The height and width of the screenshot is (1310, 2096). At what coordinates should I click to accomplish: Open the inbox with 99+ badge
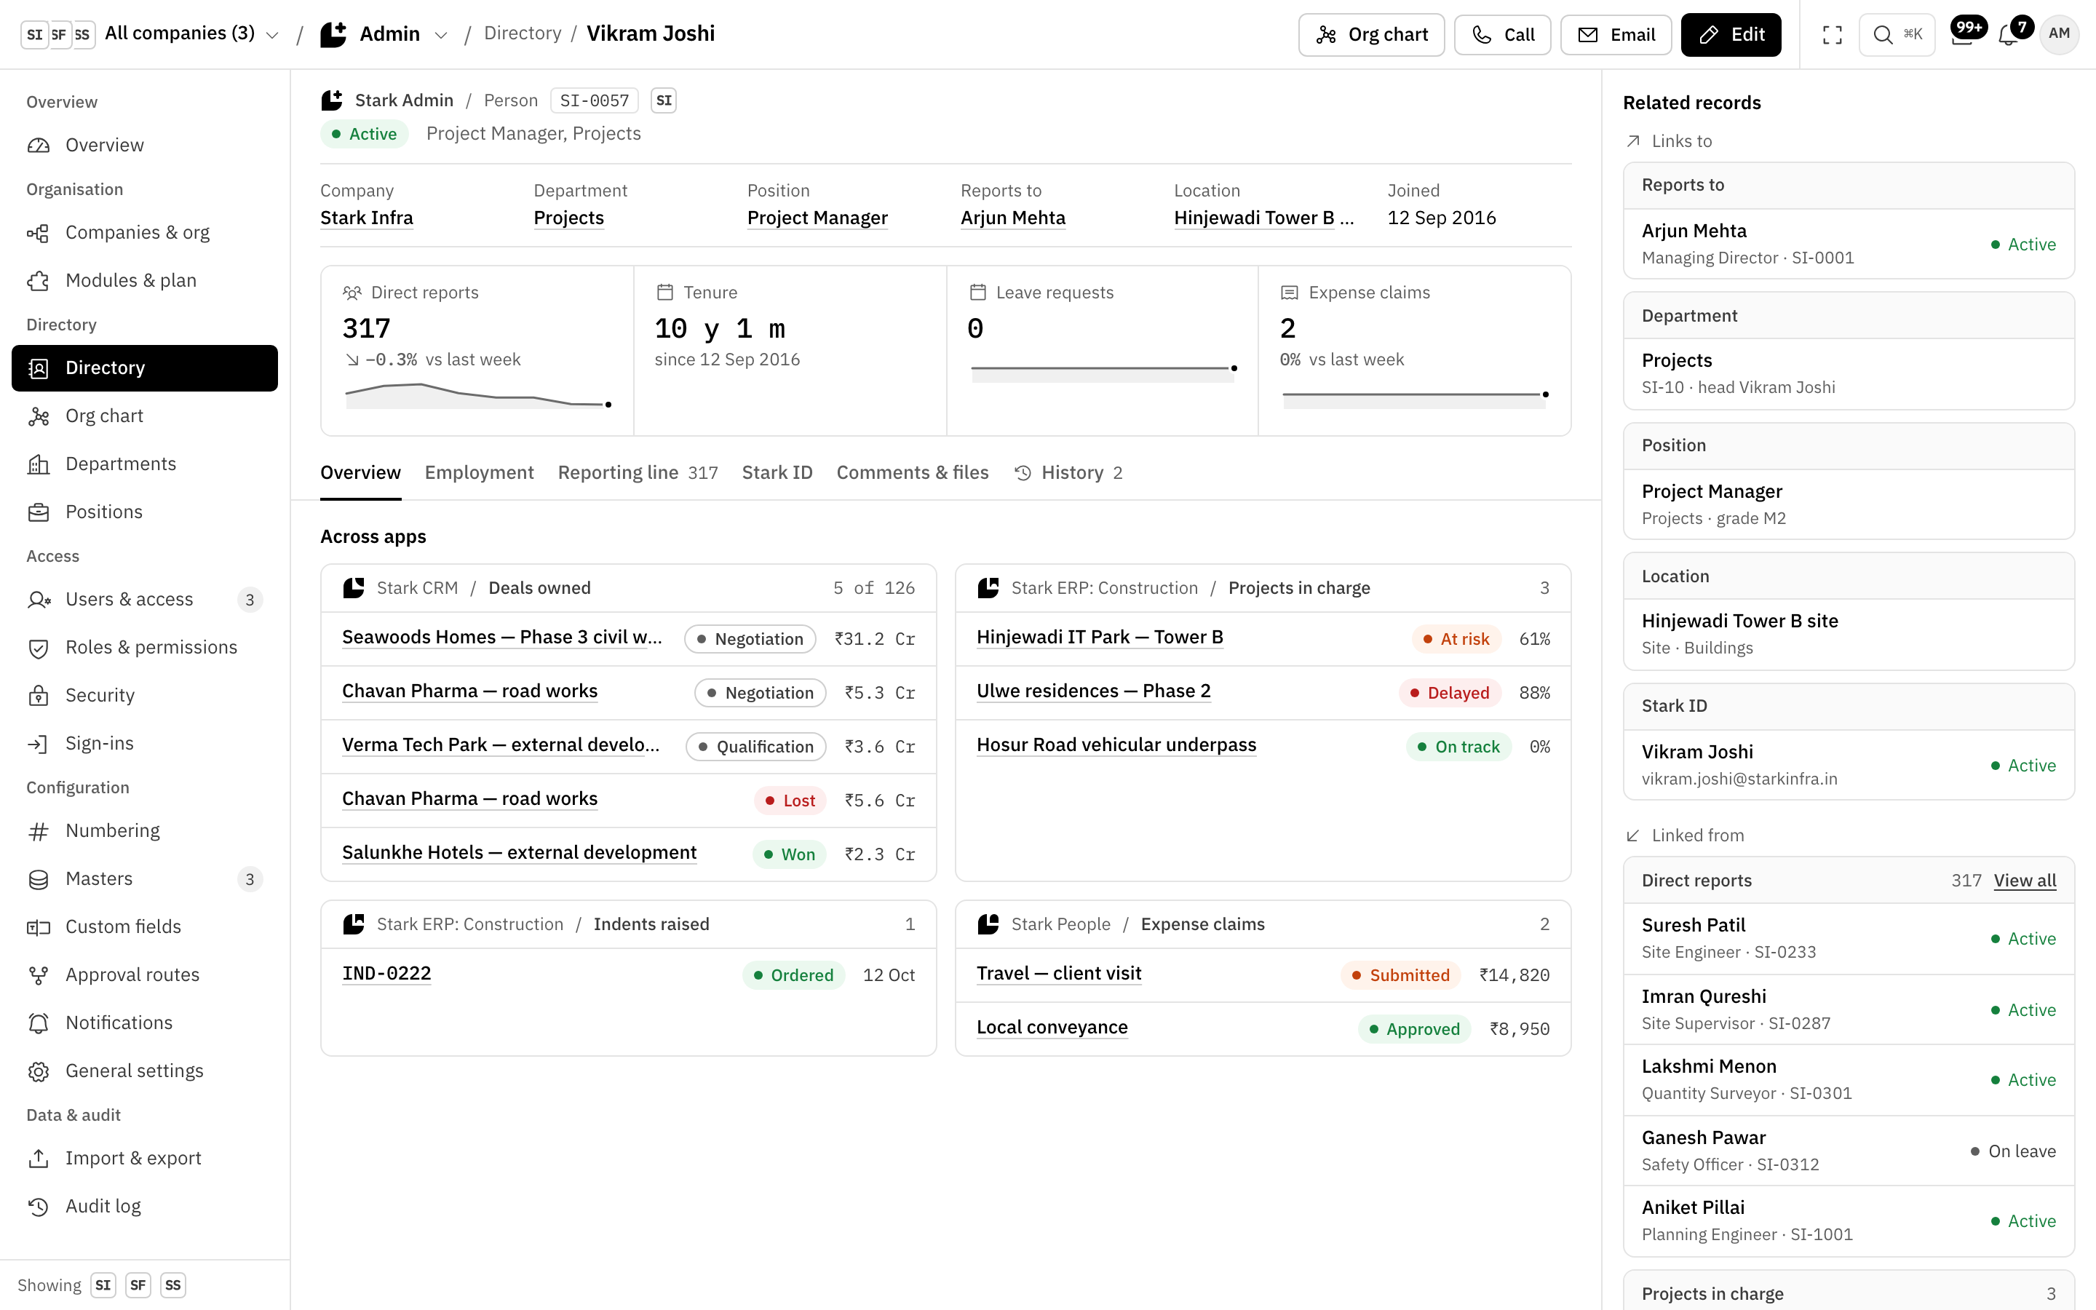coord(1964,33)
